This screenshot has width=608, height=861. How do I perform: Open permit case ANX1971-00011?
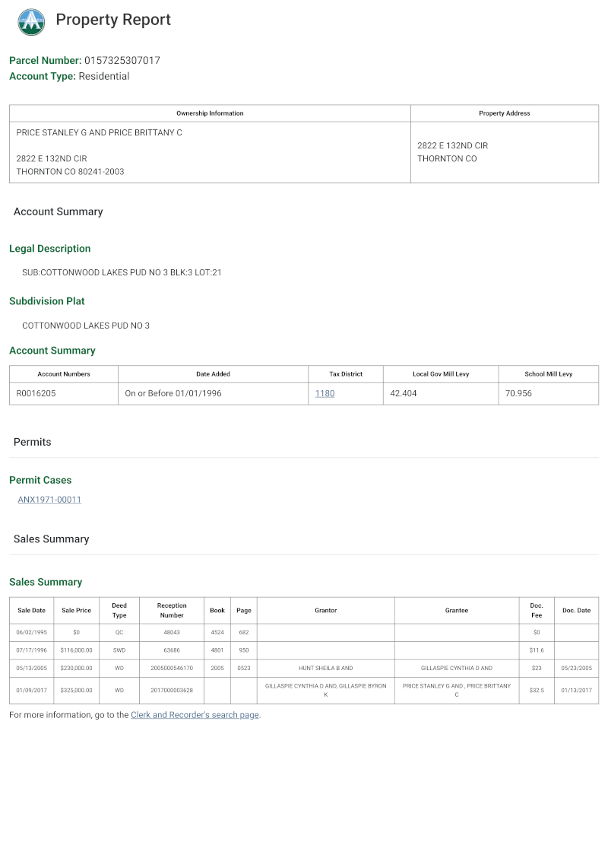tap(49, 500)
